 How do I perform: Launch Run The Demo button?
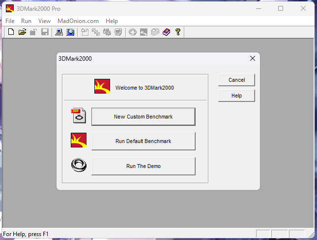[144, 166]
